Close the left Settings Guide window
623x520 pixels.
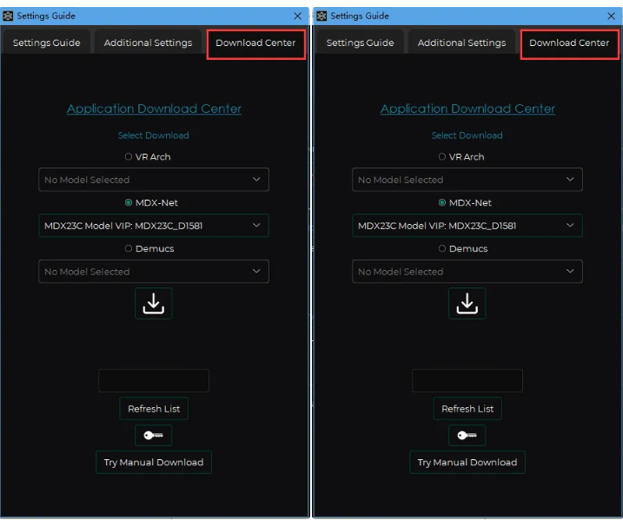(298, 16)
